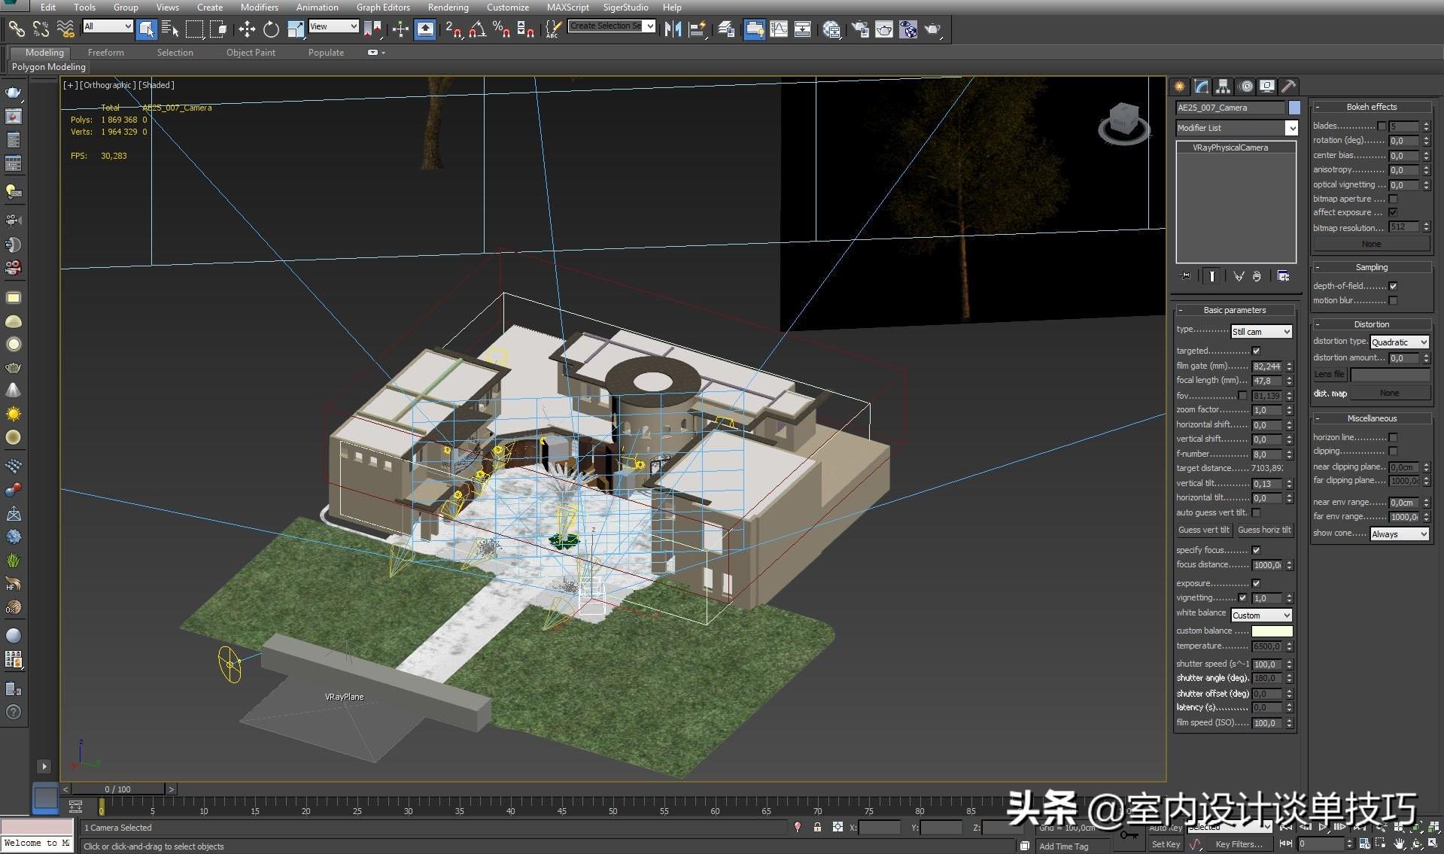Click the Mirror tool icon
Viewport: 1444px width, 854px height.
pos(673,29)
